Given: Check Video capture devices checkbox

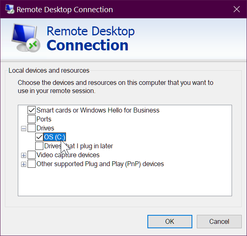Looking at the screenshot, I should click(x=32, y=155).
